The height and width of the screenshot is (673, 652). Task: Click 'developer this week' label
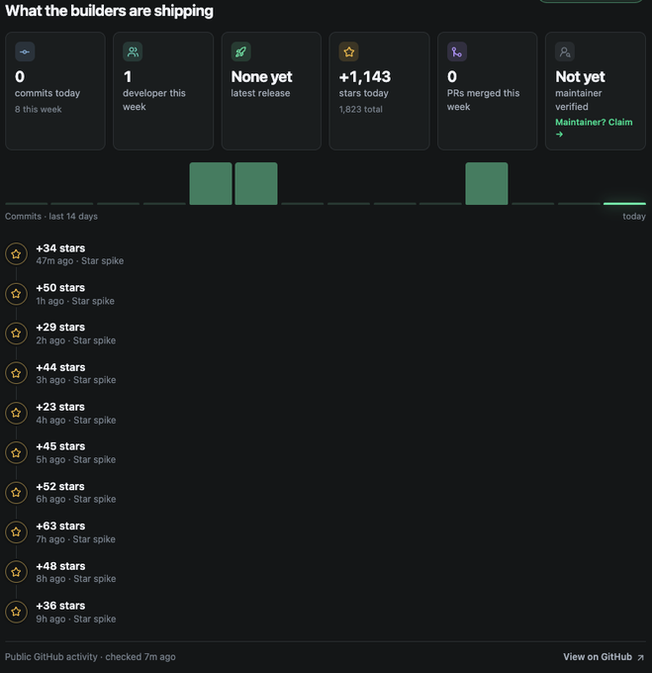point(154,100)
